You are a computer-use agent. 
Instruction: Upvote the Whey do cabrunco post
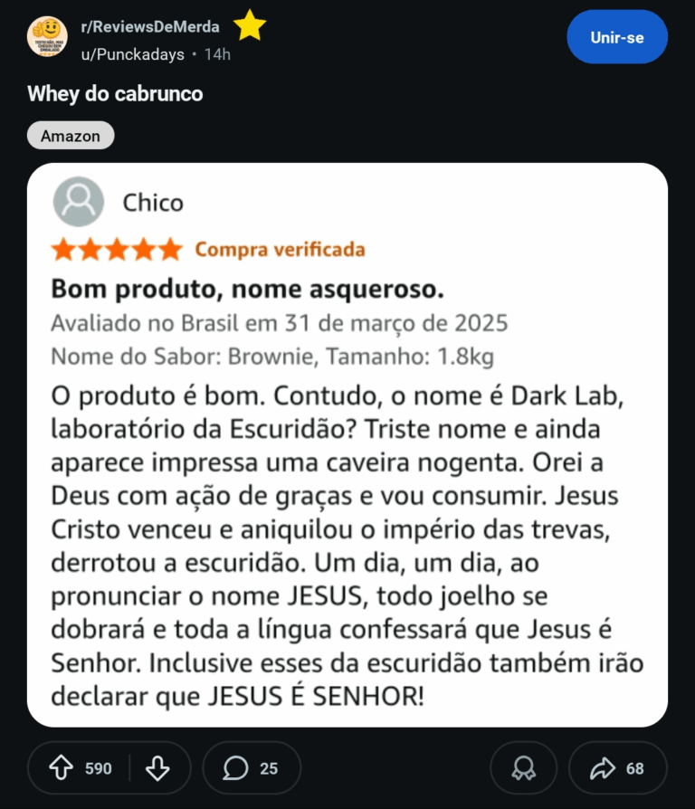click(x=62, y=768)
